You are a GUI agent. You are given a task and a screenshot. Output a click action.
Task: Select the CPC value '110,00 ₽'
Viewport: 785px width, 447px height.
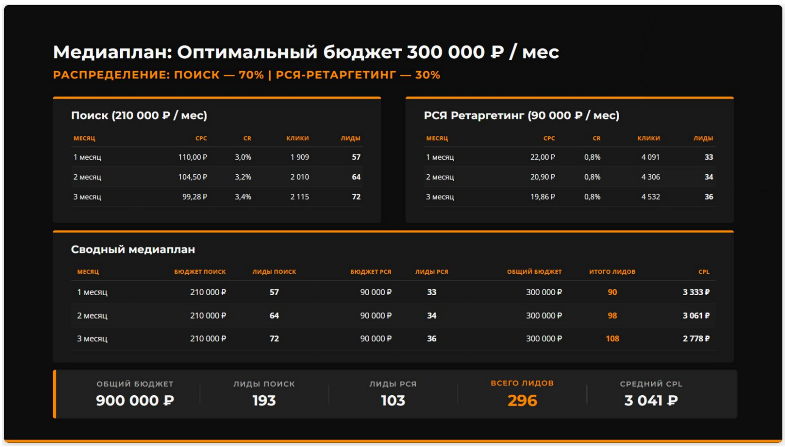coord(193,157)
